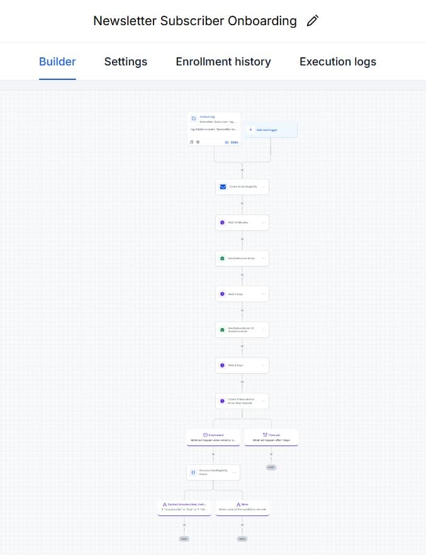Click Send Educational AI Solutions Email icon

pyautogui.click(x=222, y=330)
